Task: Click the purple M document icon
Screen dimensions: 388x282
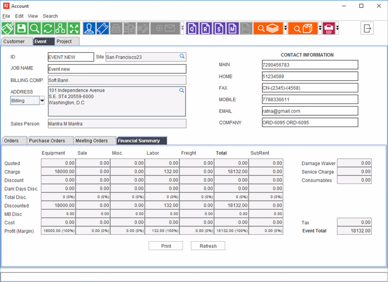Action: tap(232, 28)
